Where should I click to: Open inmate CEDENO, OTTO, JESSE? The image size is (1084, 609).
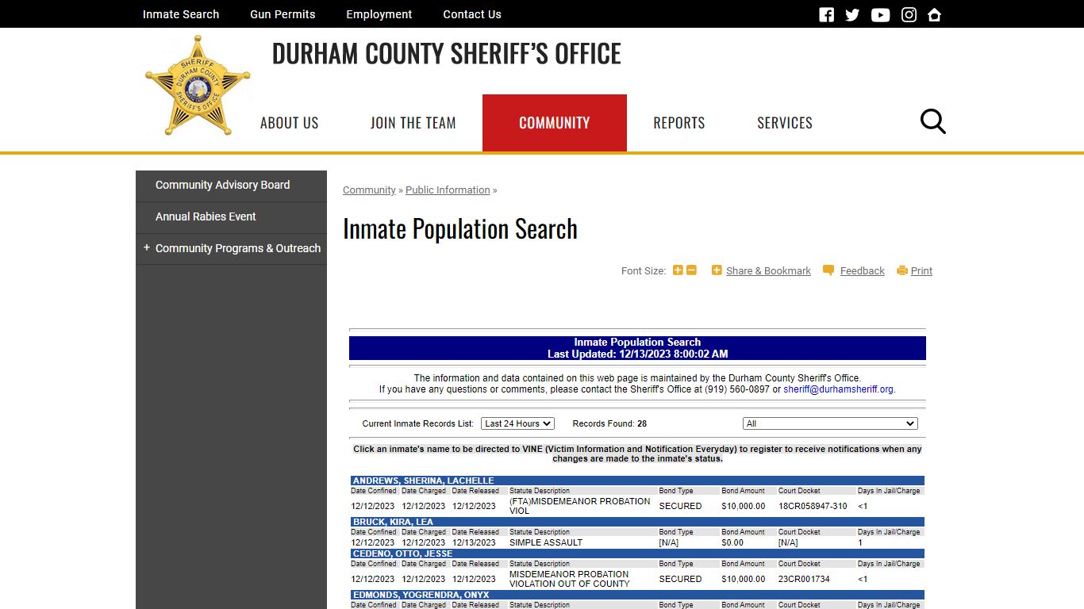click(x=402, y=553)
